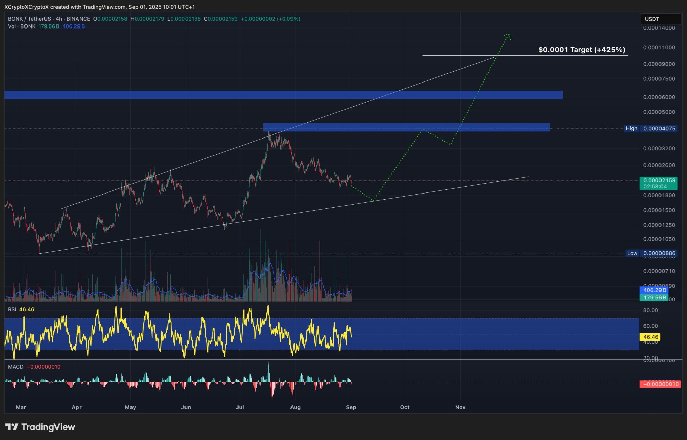Click the Jul label on time axis
Viewport: 687px width, 440px height.
pos(240,407)
